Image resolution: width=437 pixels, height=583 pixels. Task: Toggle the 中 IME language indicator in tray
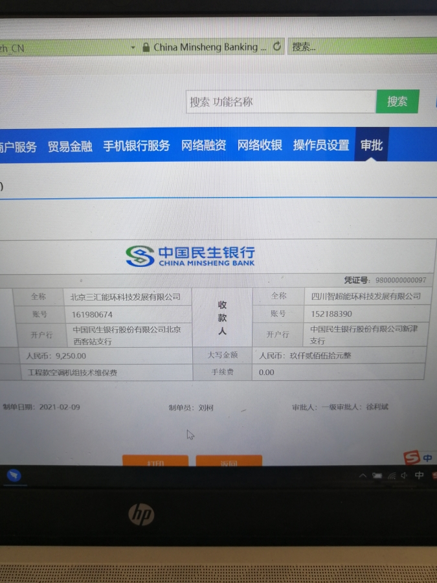click(419, 475)
